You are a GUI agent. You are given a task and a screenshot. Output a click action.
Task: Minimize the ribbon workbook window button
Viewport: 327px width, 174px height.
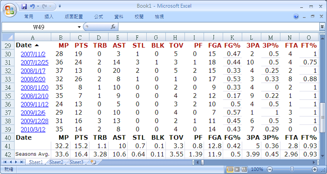(x=305, y=17)
